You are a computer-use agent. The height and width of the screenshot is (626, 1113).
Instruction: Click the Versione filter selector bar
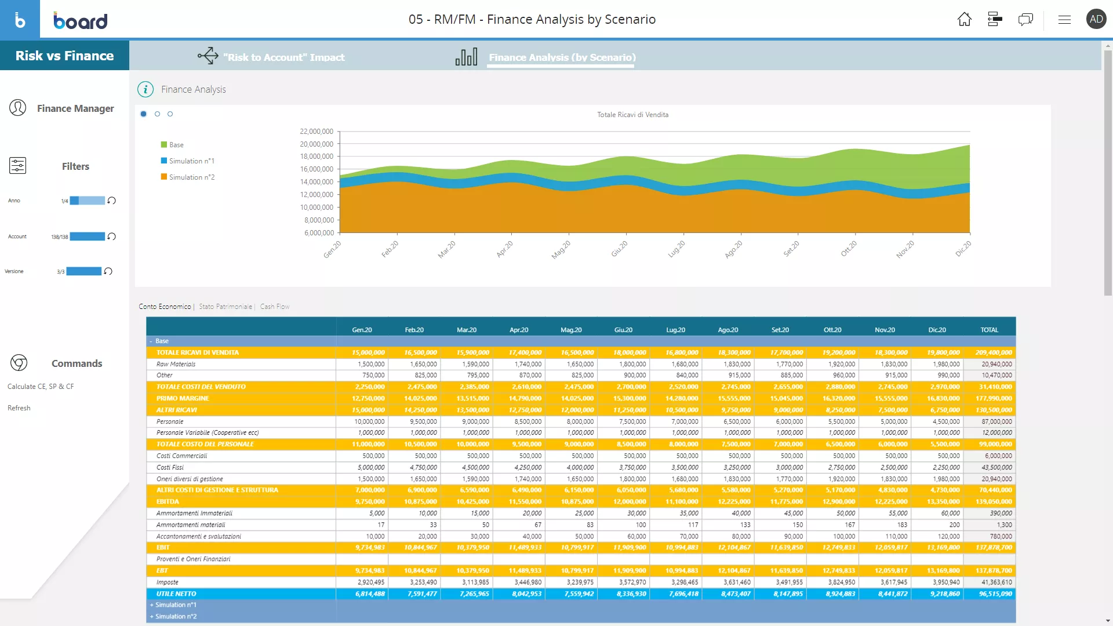pyautogui.click(x=84, y=271)
